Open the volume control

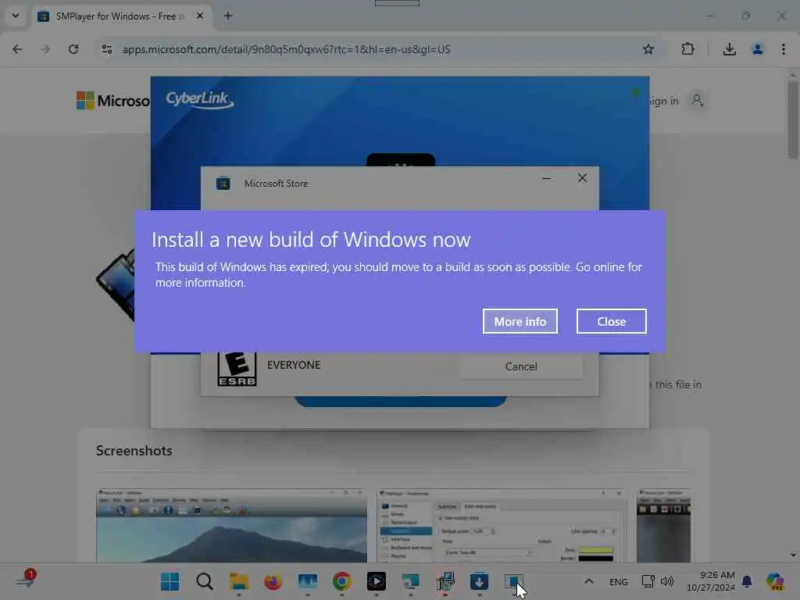pos(667,581)
